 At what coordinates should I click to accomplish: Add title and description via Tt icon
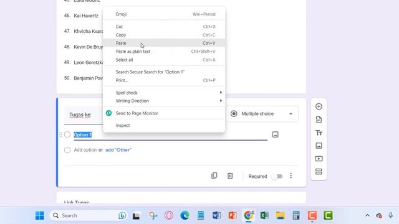coord(319,133)
